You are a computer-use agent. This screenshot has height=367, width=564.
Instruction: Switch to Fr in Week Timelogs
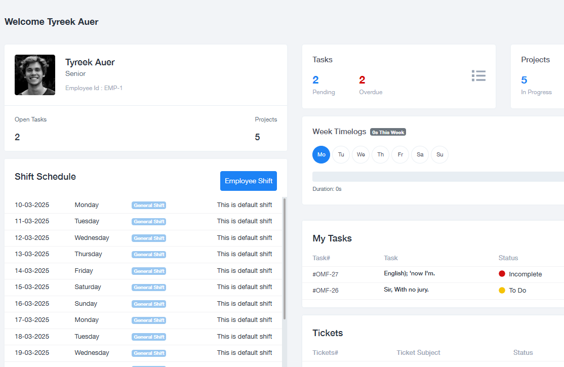coord(400,154)
